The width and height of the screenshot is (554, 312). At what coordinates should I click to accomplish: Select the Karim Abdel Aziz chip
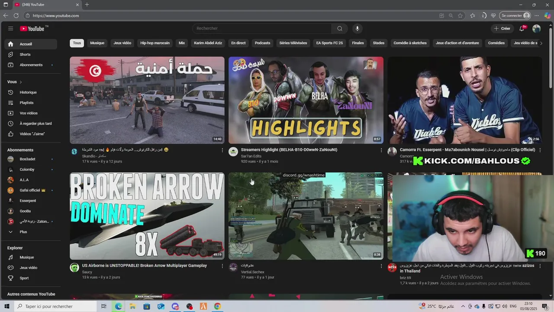pyautogui.click(x=208, y=43)
